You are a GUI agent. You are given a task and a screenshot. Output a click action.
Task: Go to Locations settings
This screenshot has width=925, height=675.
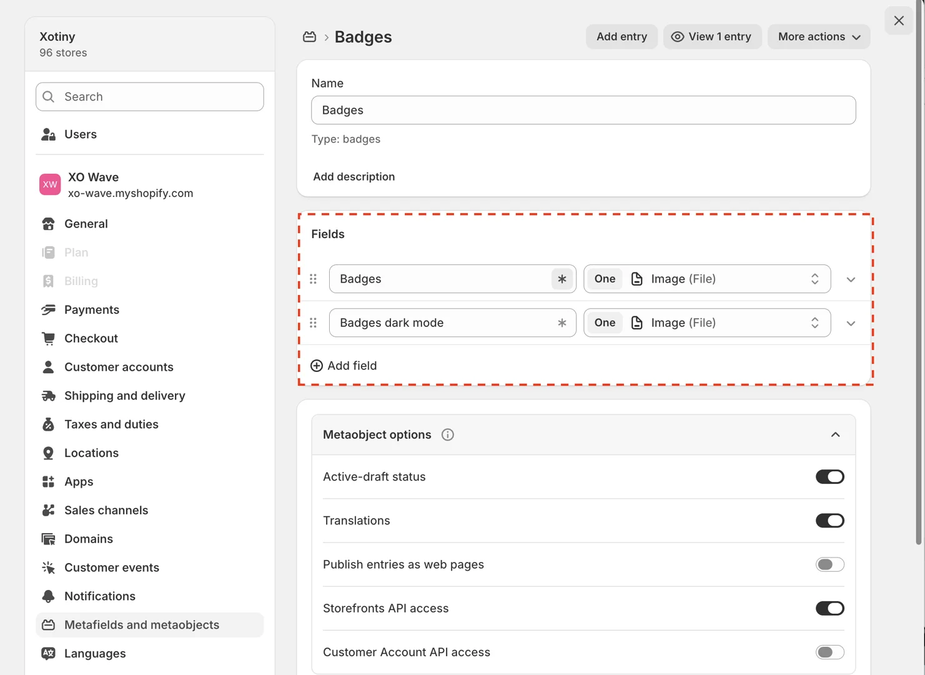click(x=150, y=453)
